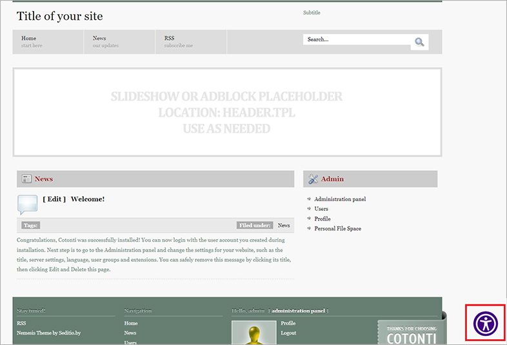
Task: Click the footer Navigation heading
Action: (138, 311)
